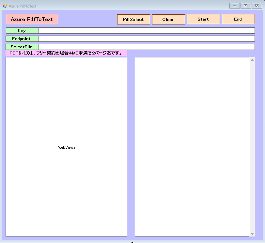
Task: Click the app icon in the title bar
Action: pyautogui.click(x=5, y=6)
